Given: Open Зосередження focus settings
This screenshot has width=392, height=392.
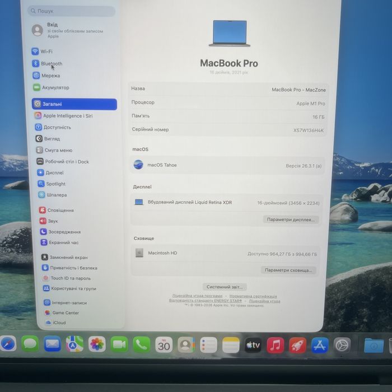Looking at the screenshot, I should [x=60, y=232].
